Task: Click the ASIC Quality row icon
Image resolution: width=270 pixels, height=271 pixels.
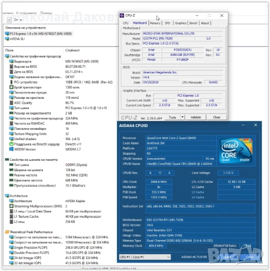Action: point(11,103)
